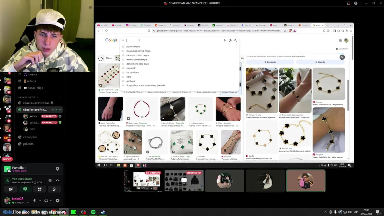Stop streaming with Pantalla 1 stop icon

58,169
